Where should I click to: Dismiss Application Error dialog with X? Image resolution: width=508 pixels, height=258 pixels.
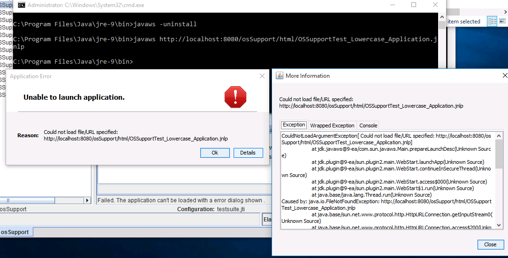(262, 76)
